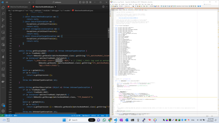This screenshot has width=219, height=123.
Task: Show additional views ellipsis in VS Code activity bar
Action: tap(3, 88)
